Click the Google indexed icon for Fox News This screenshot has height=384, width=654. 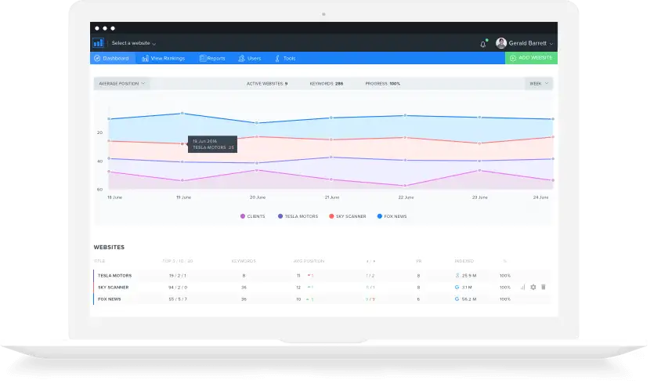pos(457,299)
